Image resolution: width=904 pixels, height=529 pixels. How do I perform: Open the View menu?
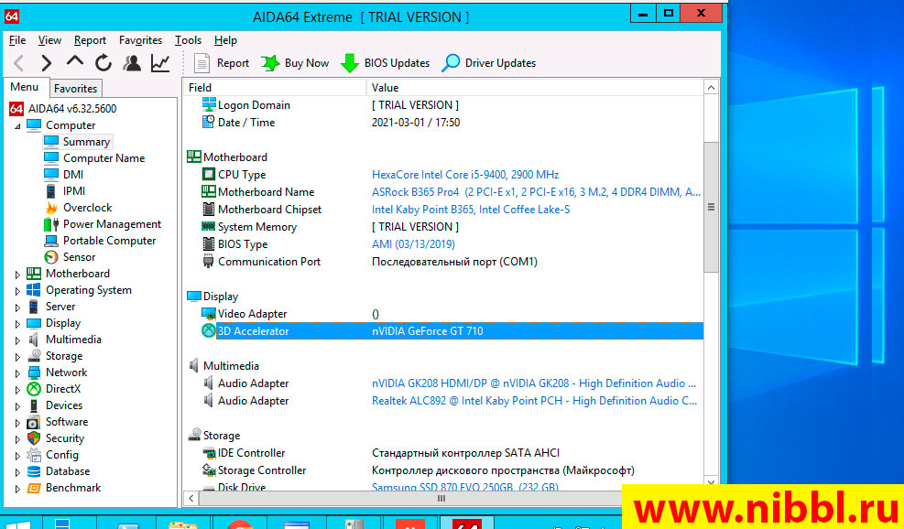(49, 40)
